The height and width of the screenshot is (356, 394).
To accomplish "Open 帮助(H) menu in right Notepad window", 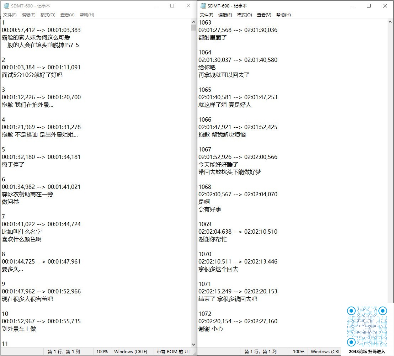I will click(283, 15).
